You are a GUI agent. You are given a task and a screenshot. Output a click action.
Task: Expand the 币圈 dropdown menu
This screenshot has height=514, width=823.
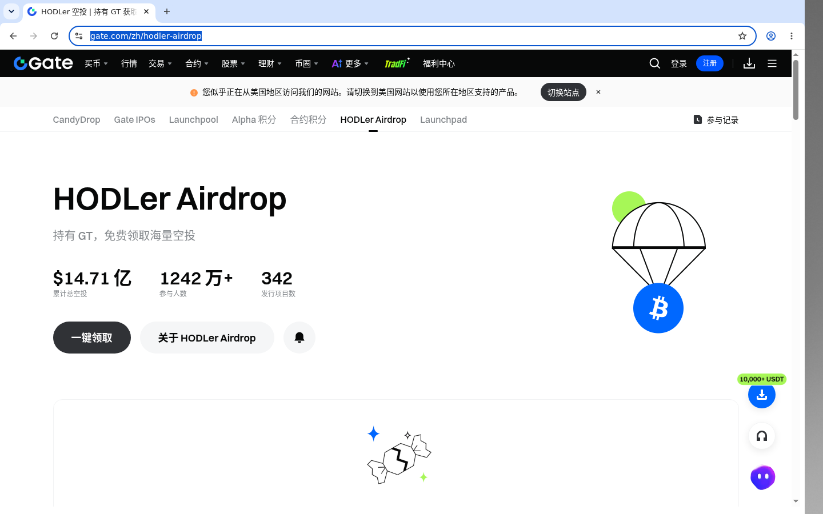coord(306,63)
